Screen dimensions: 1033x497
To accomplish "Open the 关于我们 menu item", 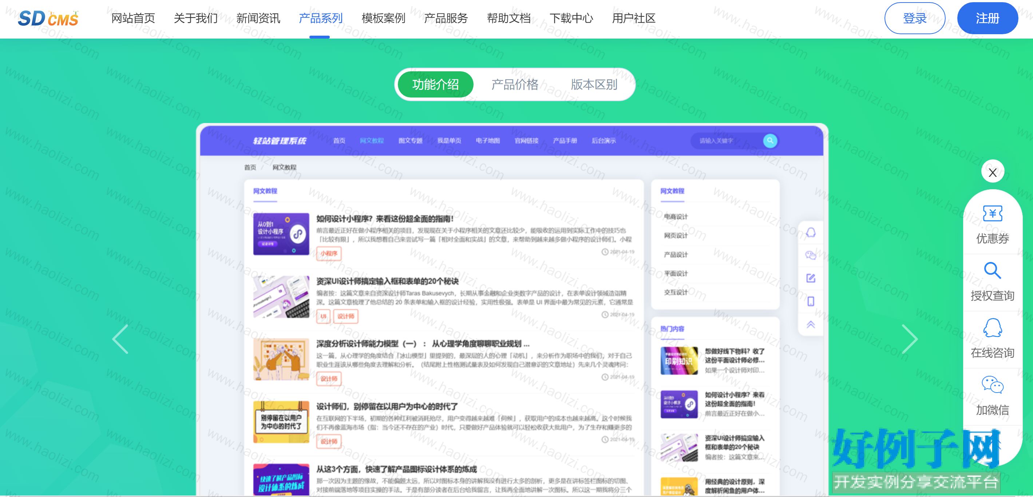I will point(196,19).
